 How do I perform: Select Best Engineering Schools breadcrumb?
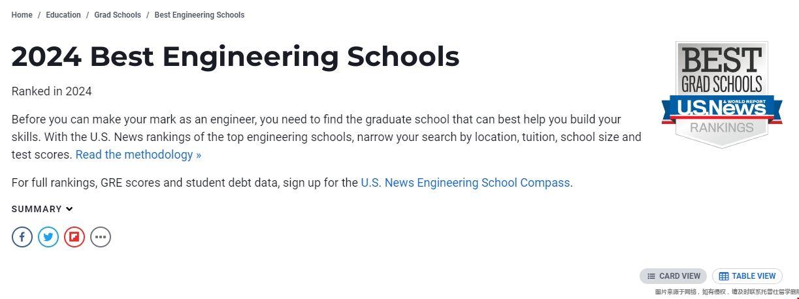coord(199,15)
